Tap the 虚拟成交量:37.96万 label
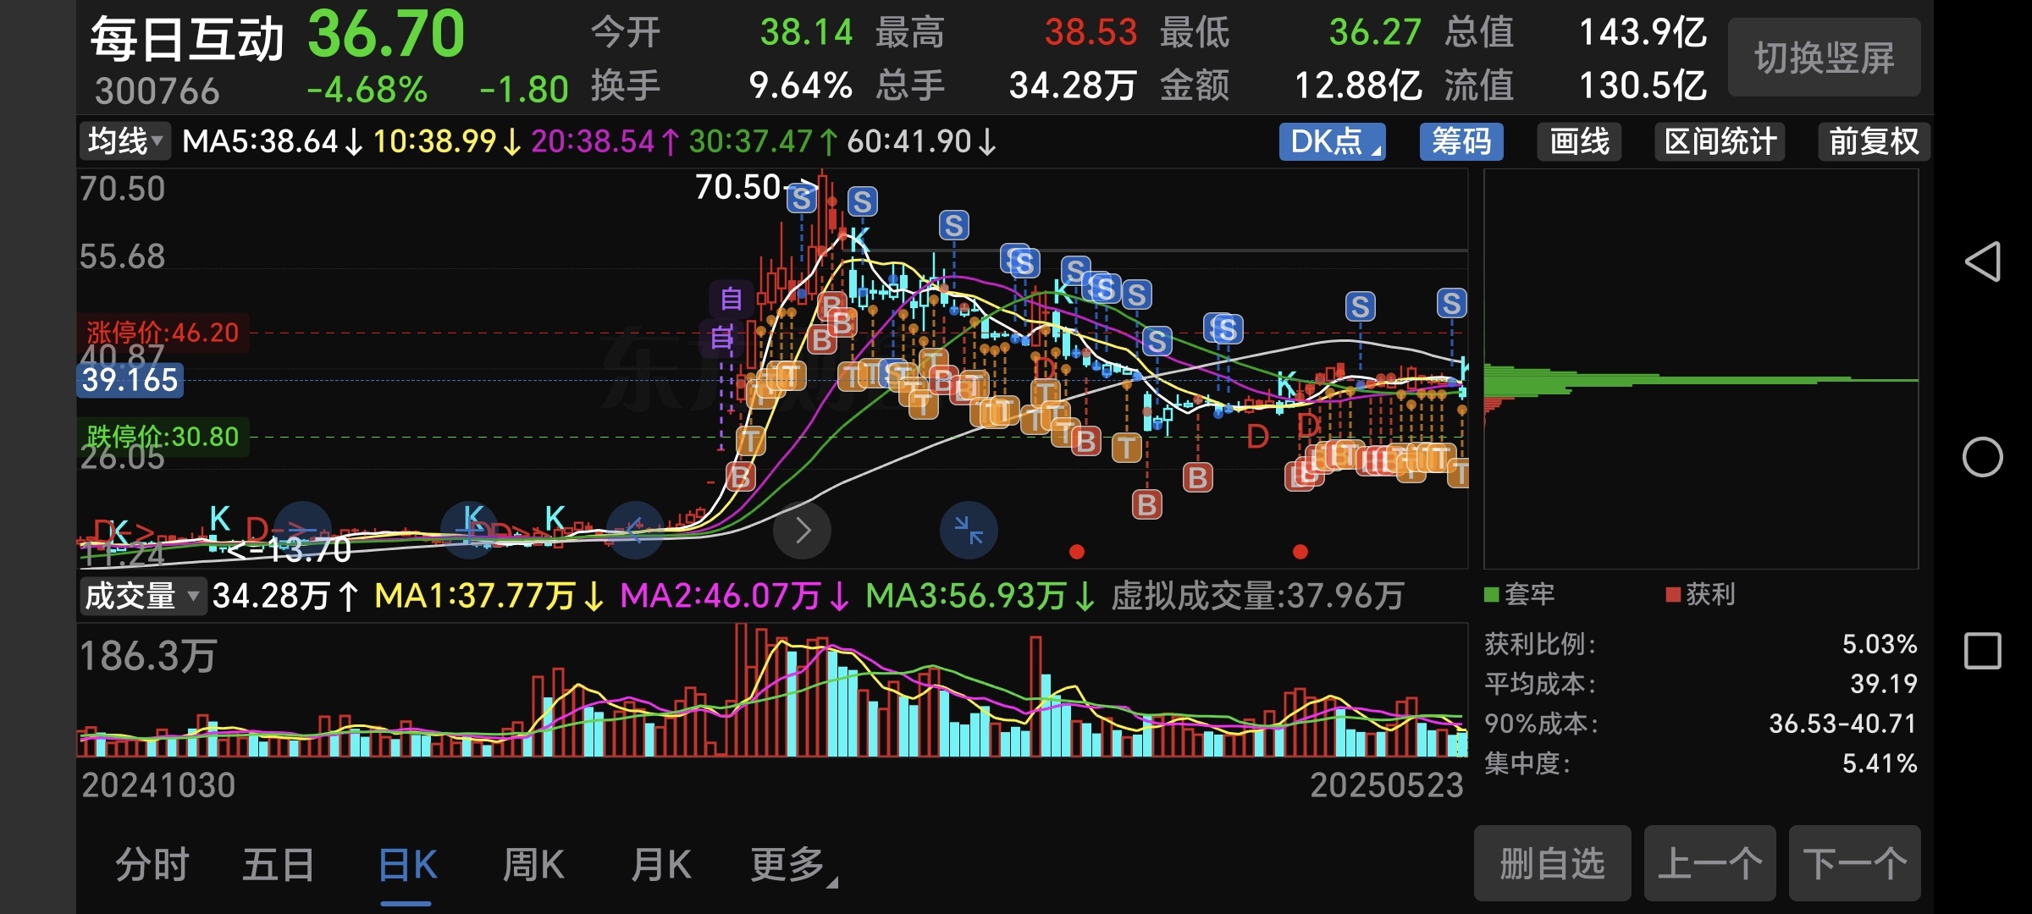Screen dimensions: 2032x914 (1257, 596)
